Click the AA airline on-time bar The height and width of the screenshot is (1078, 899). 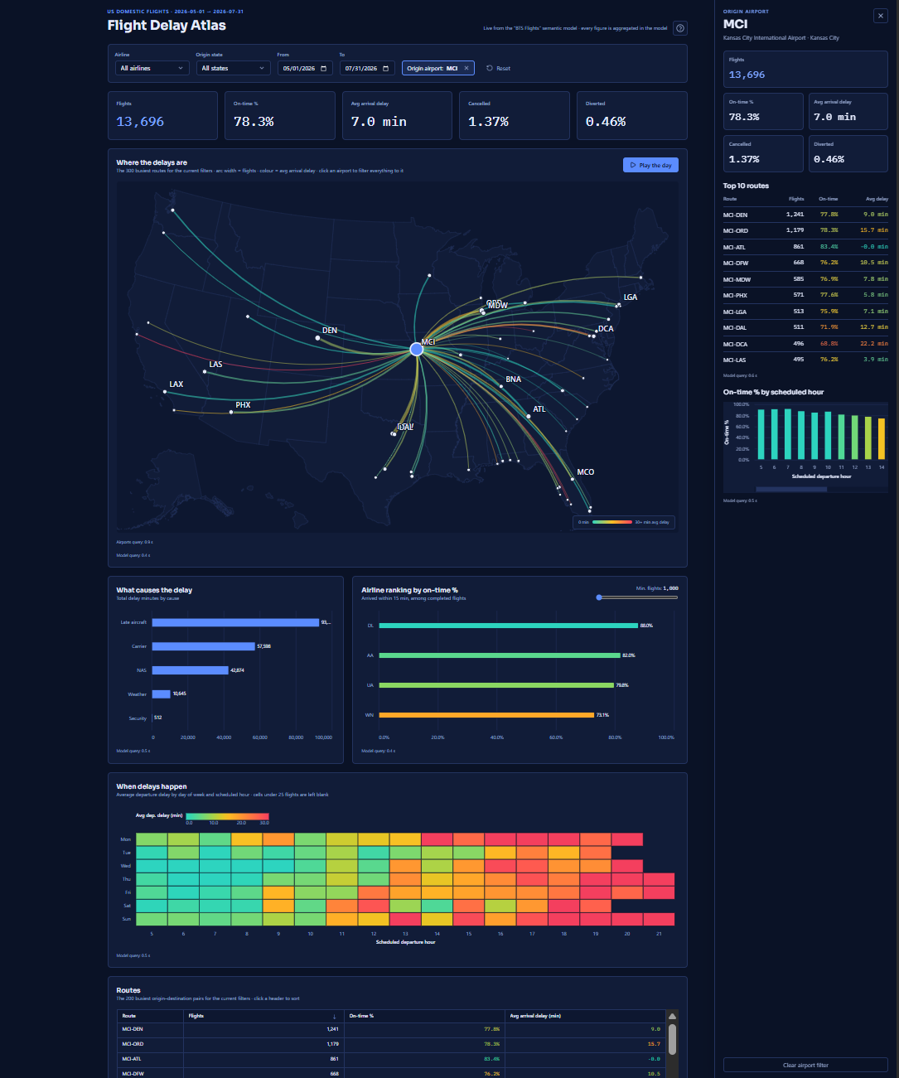[x=500, y=655]
